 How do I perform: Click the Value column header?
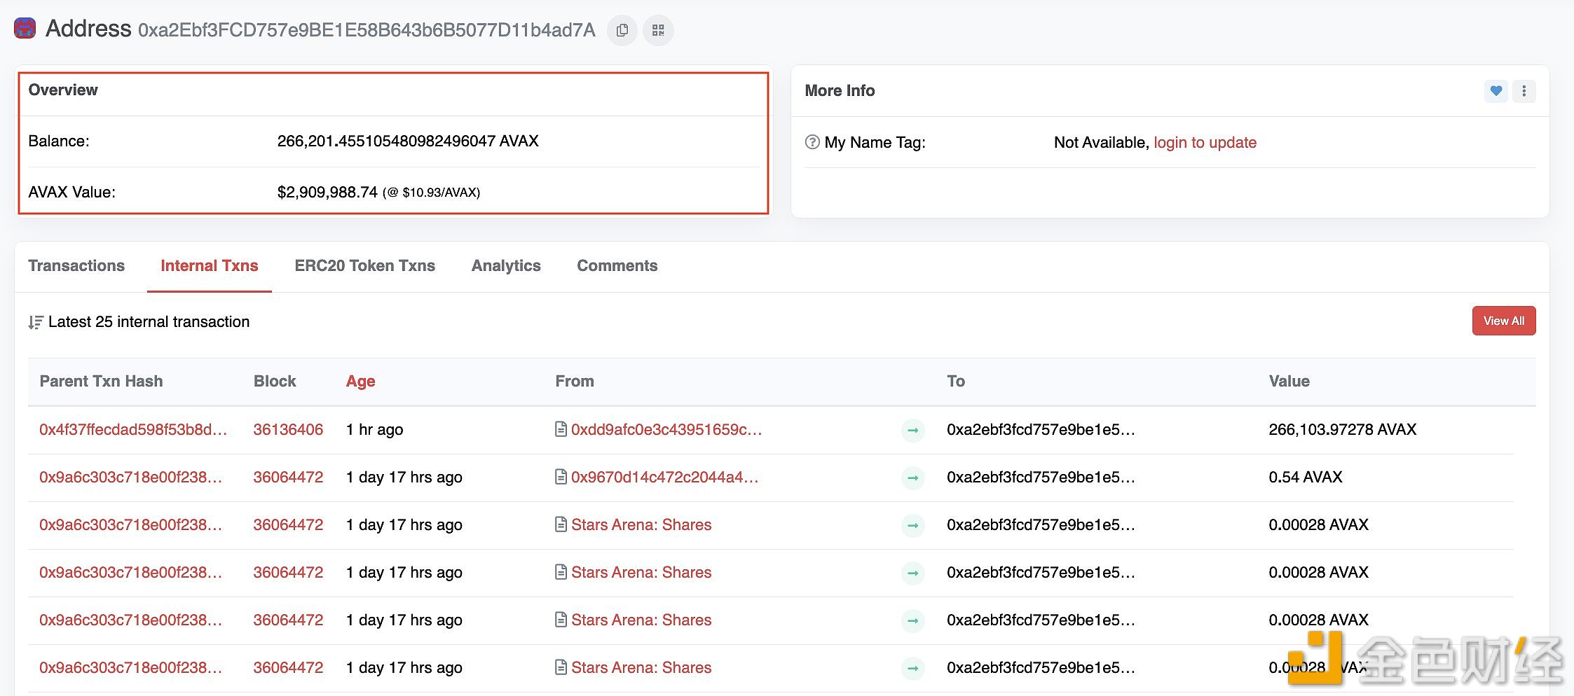point(1289,381)
